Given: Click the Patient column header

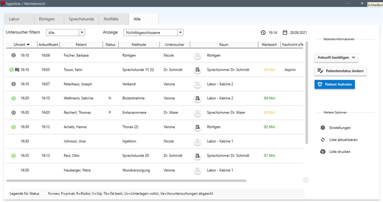Looking at the screenshot, I should [x=81, y=45].
